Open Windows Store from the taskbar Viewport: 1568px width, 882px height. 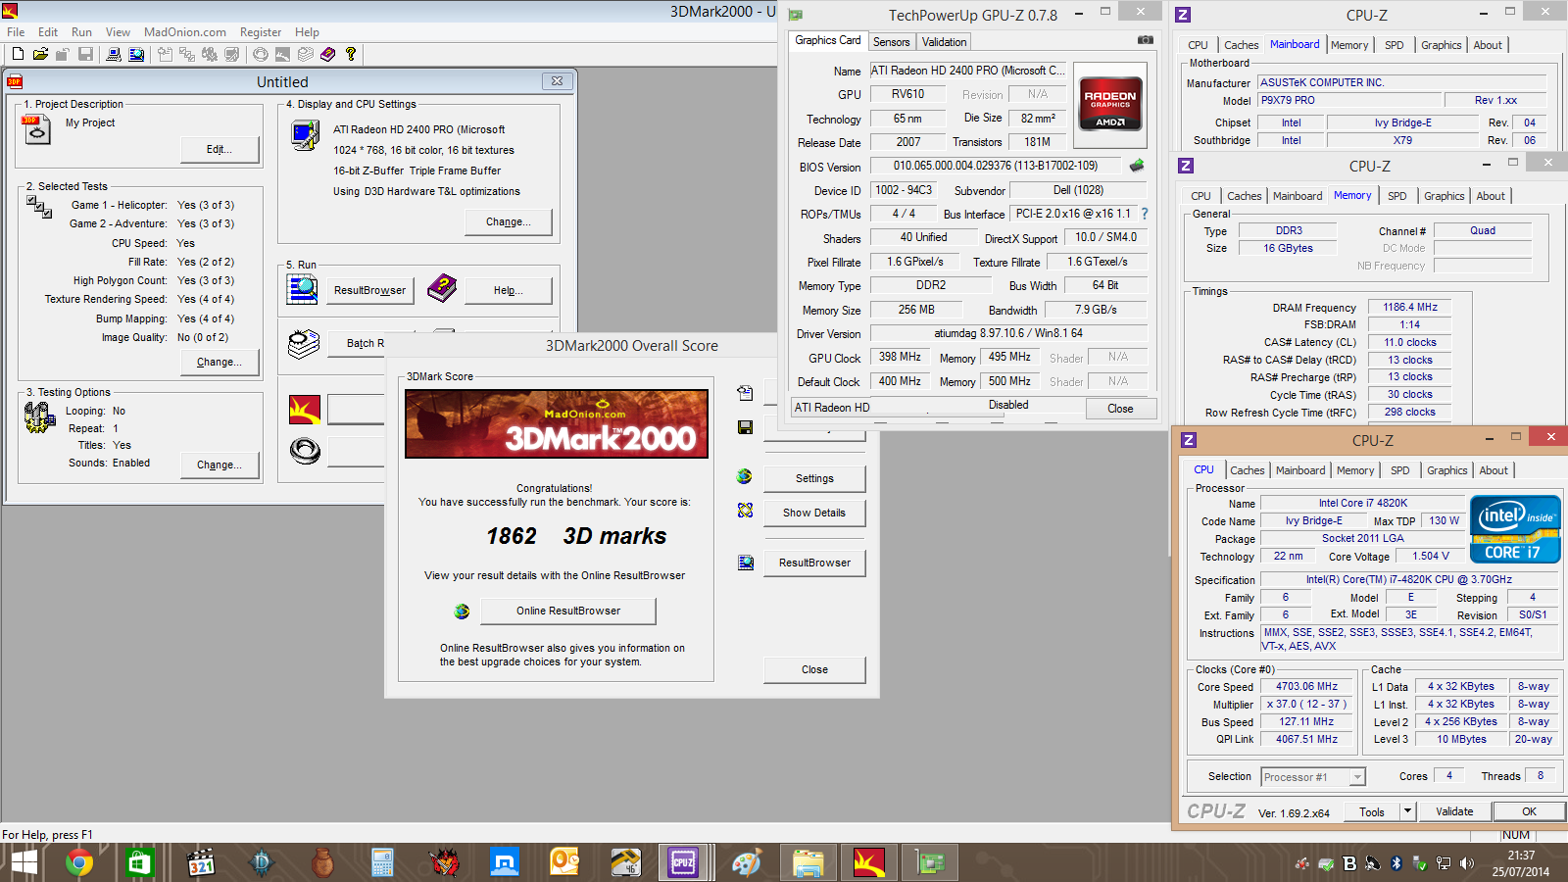click(140, 862)
